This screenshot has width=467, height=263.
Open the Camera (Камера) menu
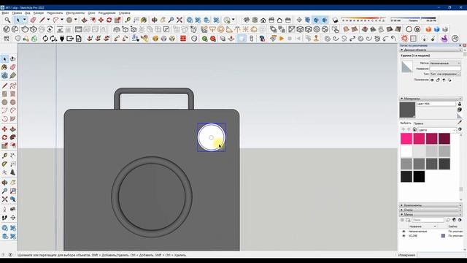pyautogui.click(x=39, y=13)
